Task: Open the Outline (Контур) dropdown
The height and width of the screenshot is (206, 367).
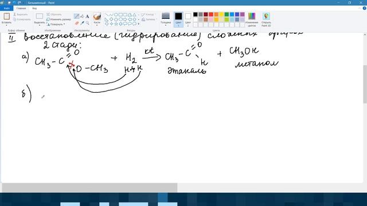Action: [x=149, y=14]
